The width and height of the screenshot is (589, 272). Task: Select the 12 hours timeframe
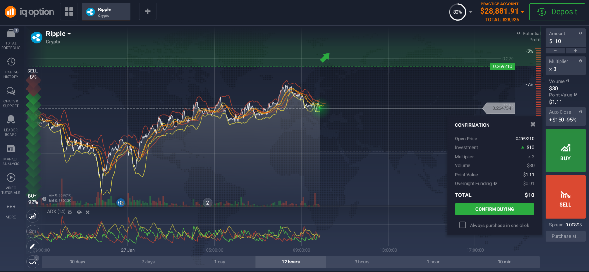[291, 262]
